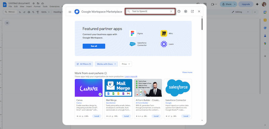Click the Loom partner app icon

(164, 44)
